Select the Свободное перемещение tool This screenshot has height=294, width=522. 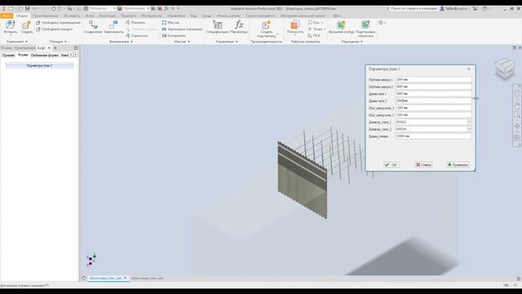(x=58, y=22)
